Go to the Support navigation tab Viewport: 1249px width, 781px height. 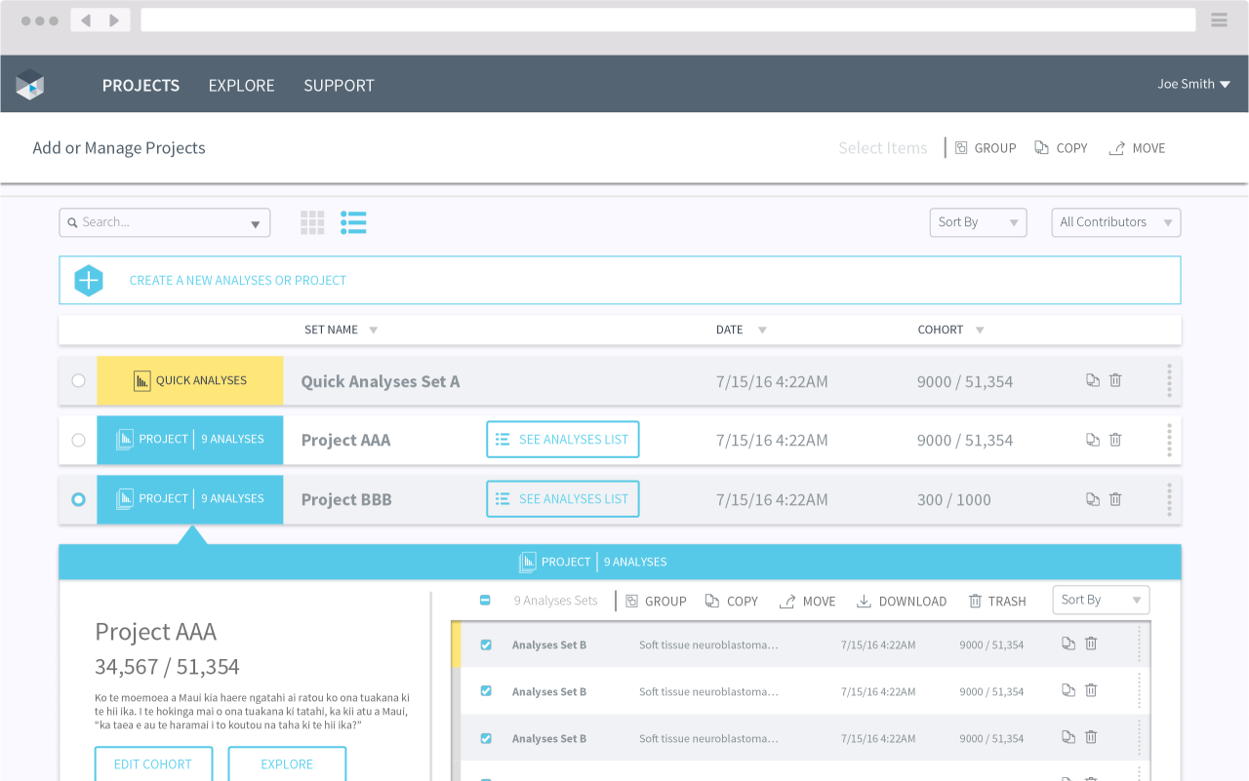tap(339, 86)
